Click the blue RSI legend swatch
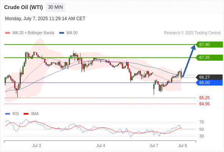The width and height of the screenshot is (224, 152). [8, 114]
